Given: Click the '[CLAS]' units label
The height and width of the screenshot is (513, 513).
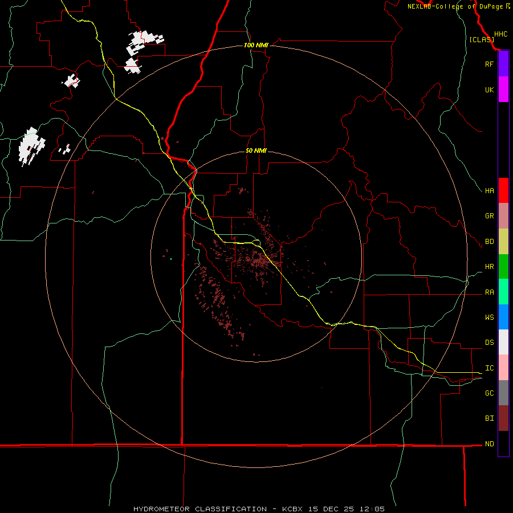Looking at the screenshot, I should click(482, 40).
